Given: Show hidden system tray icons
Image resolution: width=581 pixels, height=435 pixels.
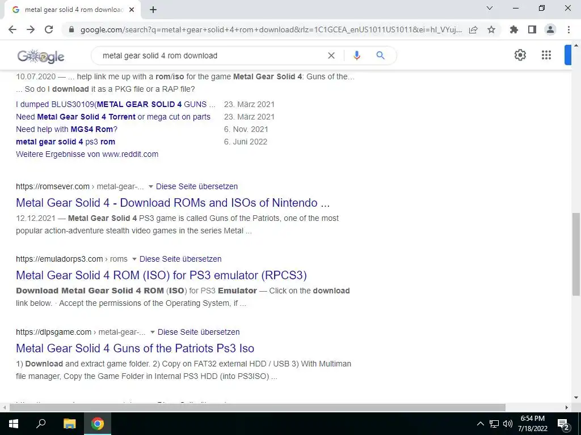Looking at the screenshot, I should pyautogui.click(x=480, y=424).
